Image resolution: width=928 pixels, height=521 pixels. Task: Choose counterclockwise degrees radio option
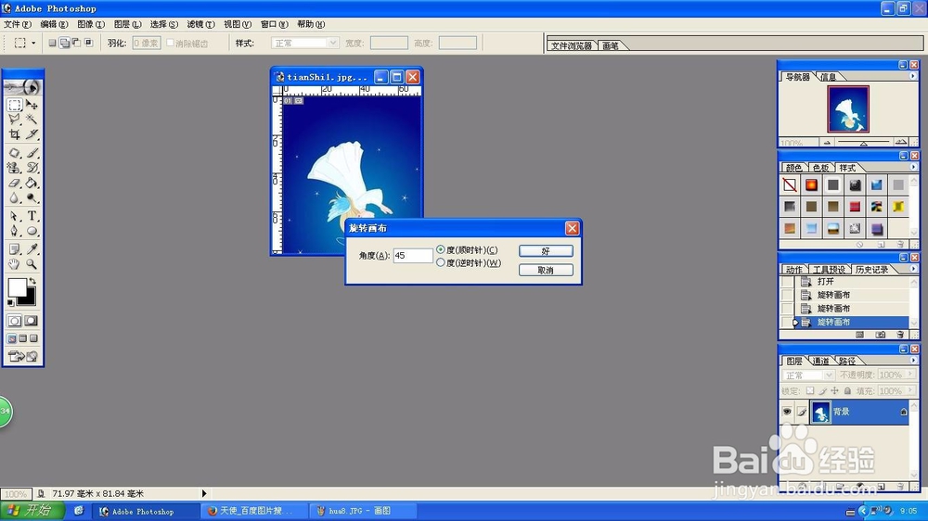(441, 262)
